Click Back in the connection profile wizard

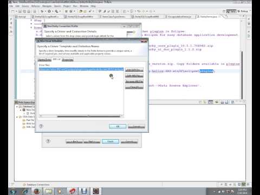[x=74, y=141]
